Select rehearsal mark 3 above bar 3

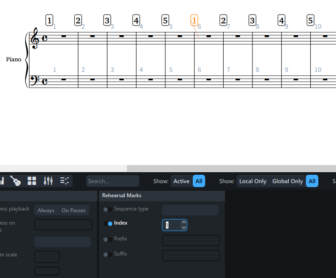coord(107,20)
